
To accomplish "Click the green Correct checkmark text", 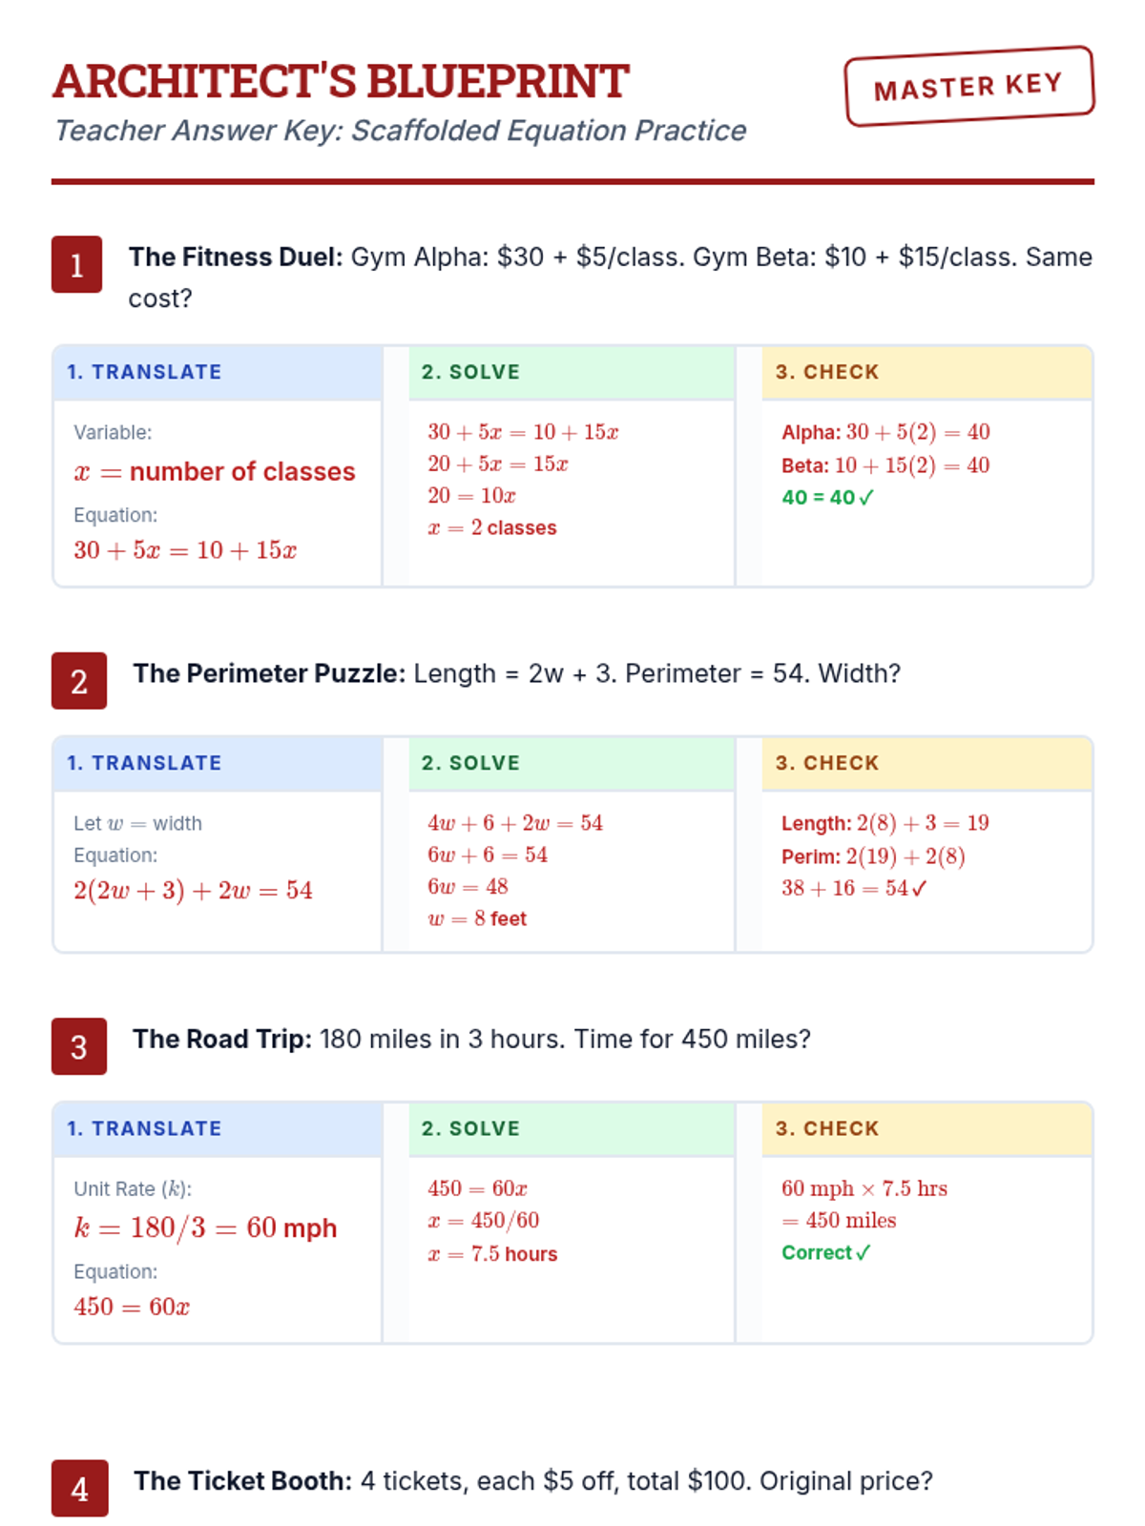I will point(825,1252).
